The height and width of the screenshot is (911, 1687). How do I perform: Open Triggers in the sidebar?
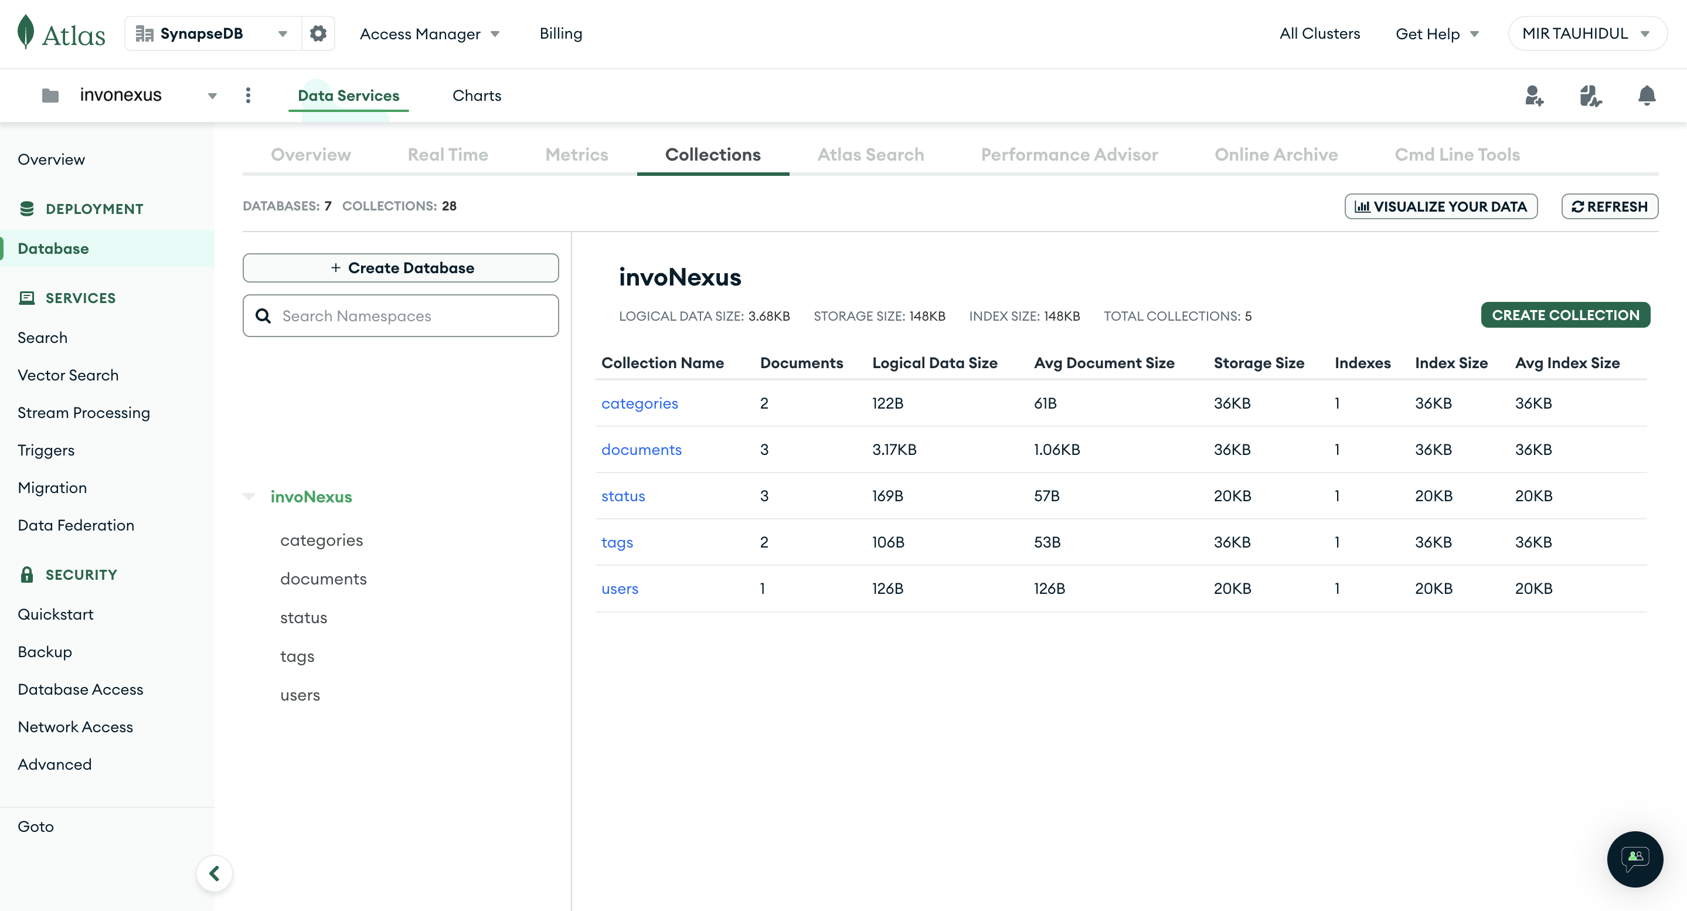coord(46,450)
